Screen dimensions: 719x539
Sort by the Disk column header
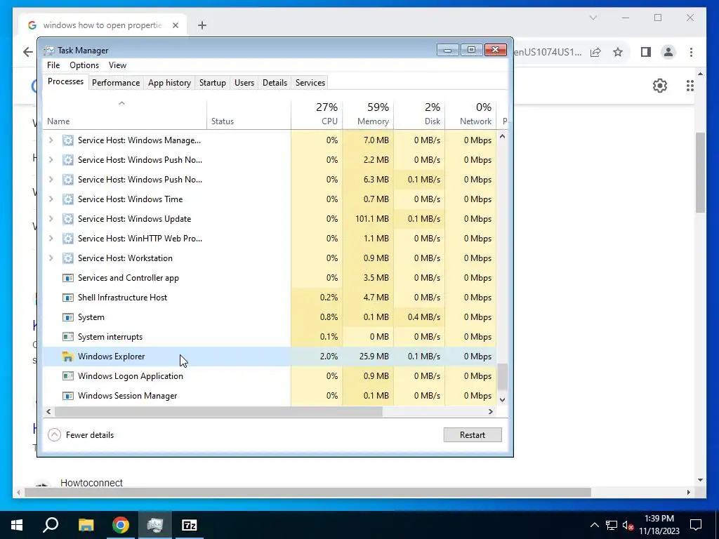click(x=420, y=114)
